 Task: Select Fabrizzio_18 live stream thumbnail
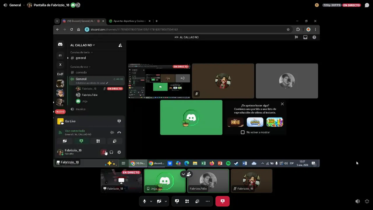pyautogui.click(x=122, y=181)
